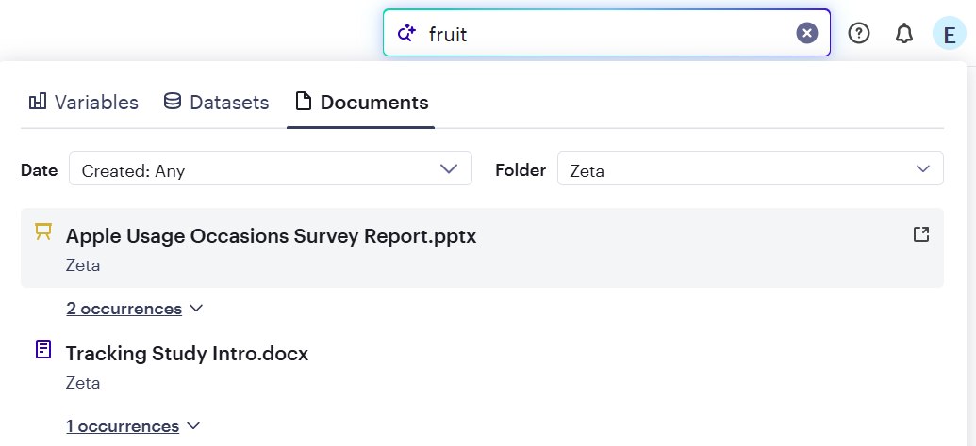976x446 pixels.
Task: Clear the search text with the X button
Action: tap(806, 34)
